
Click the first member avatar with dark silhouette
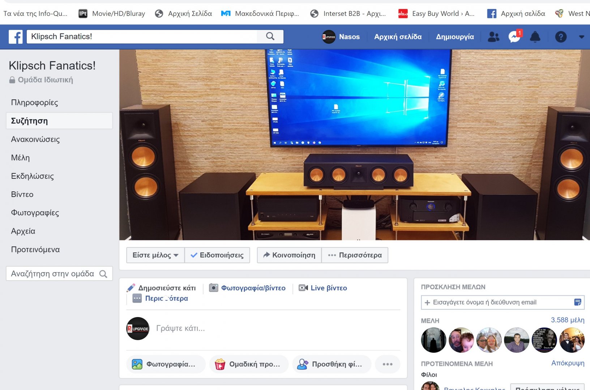pos(433,340)
